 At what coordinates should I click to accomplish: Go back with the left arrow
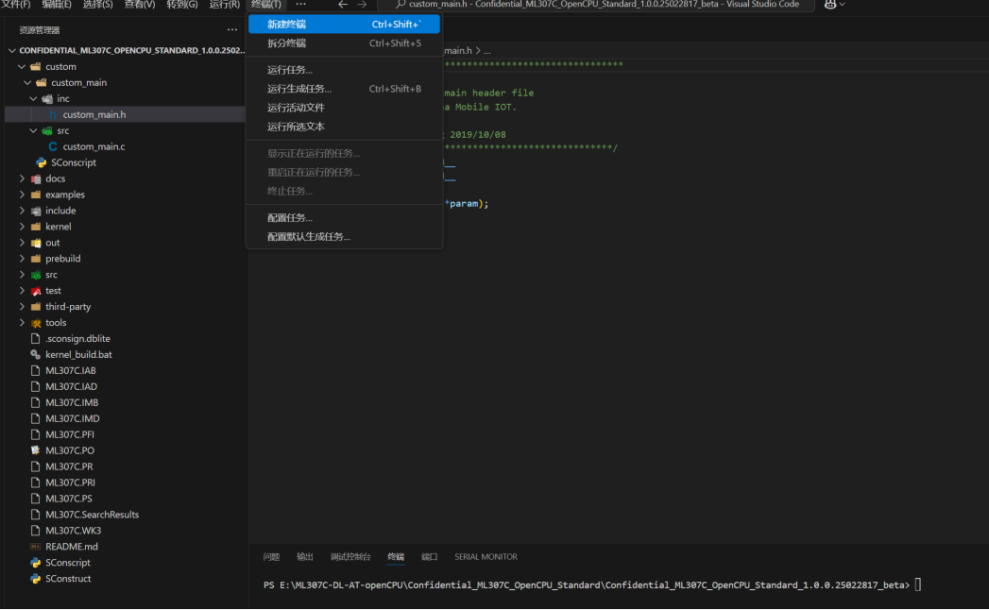343,5
